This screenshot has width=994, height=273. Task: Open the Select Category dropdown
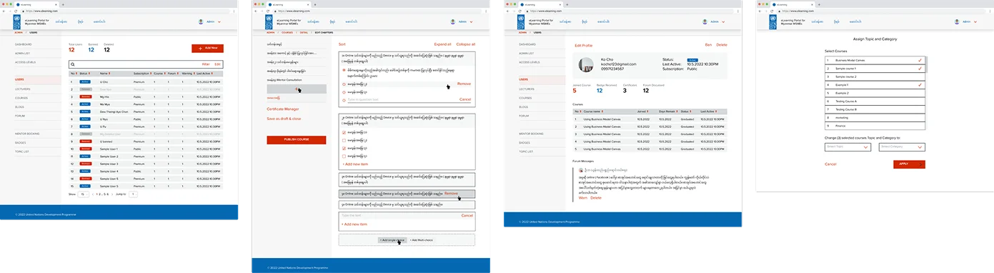pyautogui.click(x=902, y=147)
